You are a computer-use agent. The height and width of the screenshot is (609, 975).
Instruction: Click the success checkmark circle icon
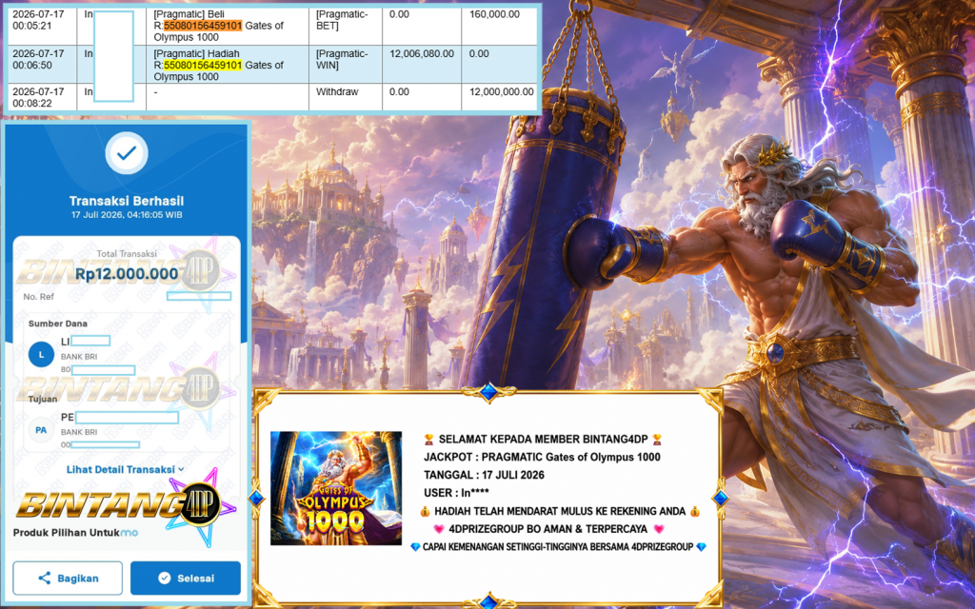(x=127, y=153)
